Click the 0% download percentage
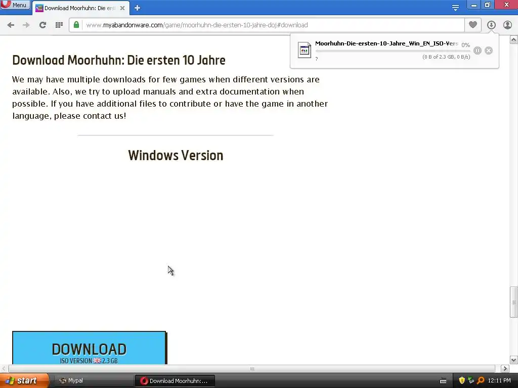 [x=466, y=45]
